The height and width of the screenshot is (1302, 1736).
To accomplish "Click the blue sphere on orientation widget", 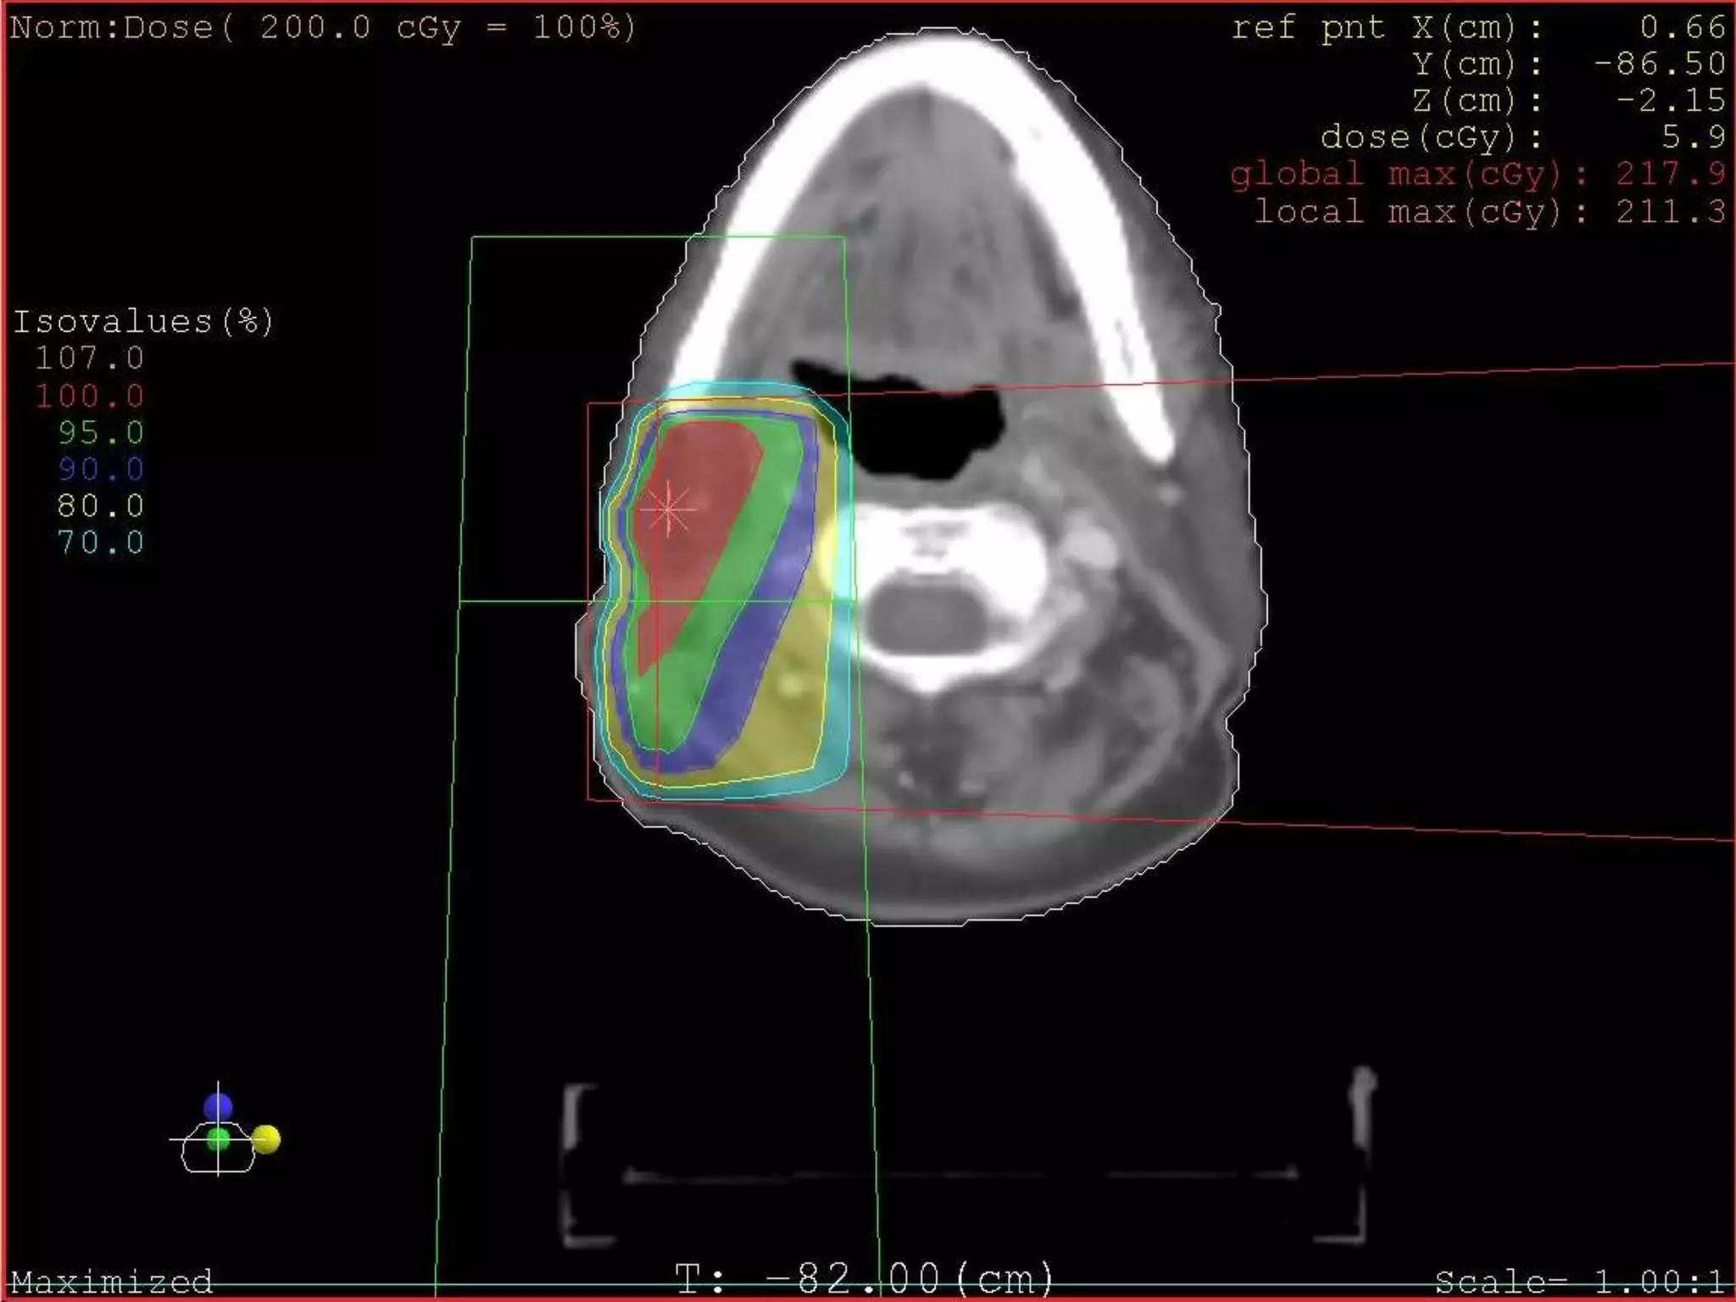I will tap(218, 1107).
